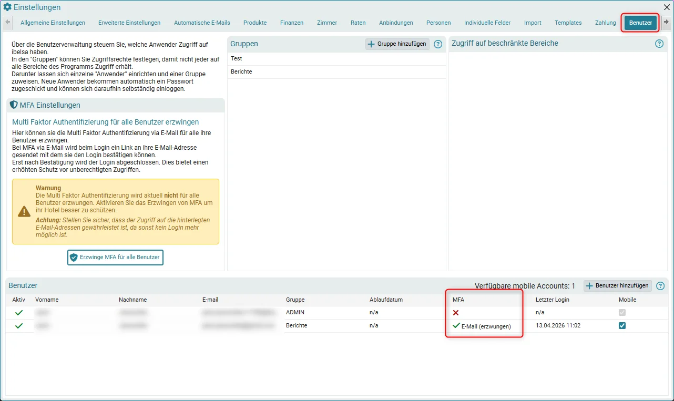
Task: Go to the Automatische E-Mails tab
Action: point(202,23)
